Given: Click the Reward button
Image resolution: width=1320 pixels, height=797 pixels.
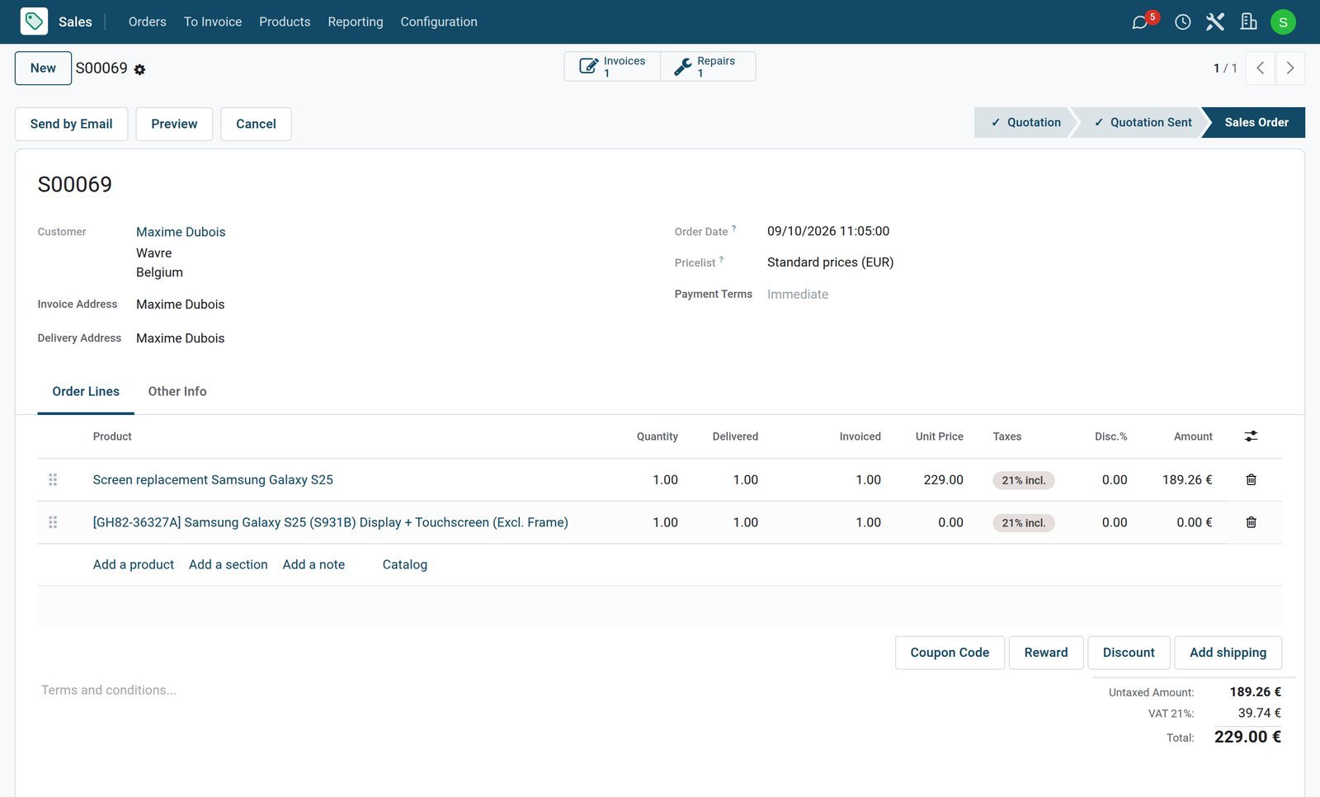Looking at the screenshot, I should (x=1046, y=653).
